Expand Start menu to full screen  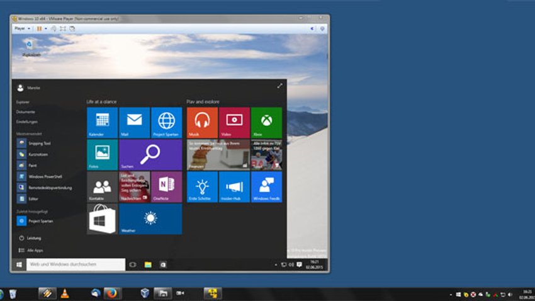280,86
